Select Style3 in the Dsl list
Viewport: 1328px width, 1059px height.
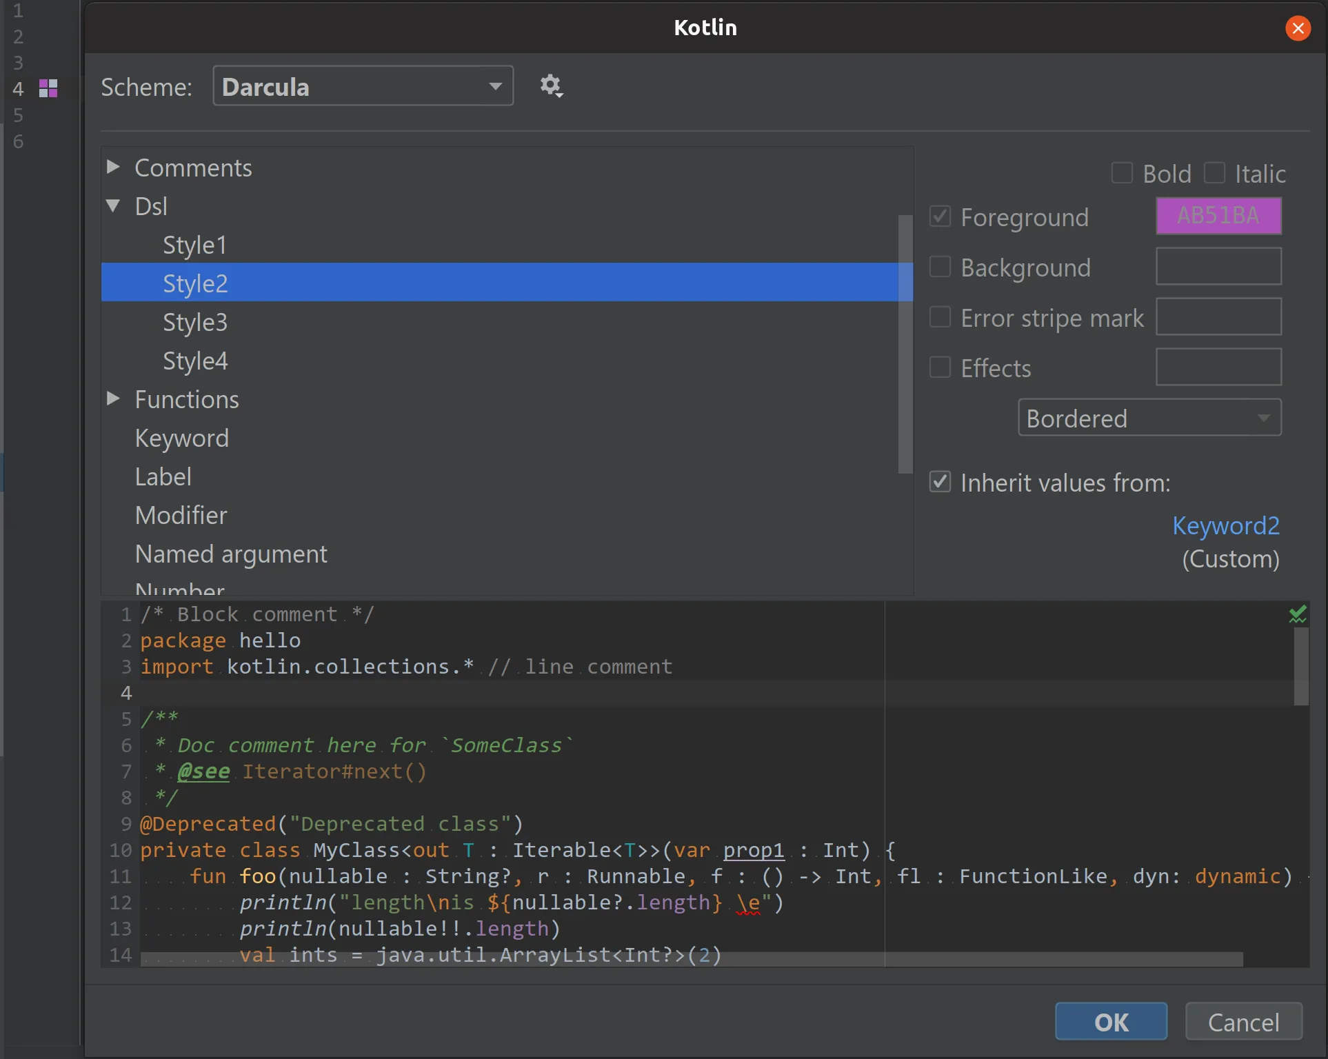(x=195, y=322)
